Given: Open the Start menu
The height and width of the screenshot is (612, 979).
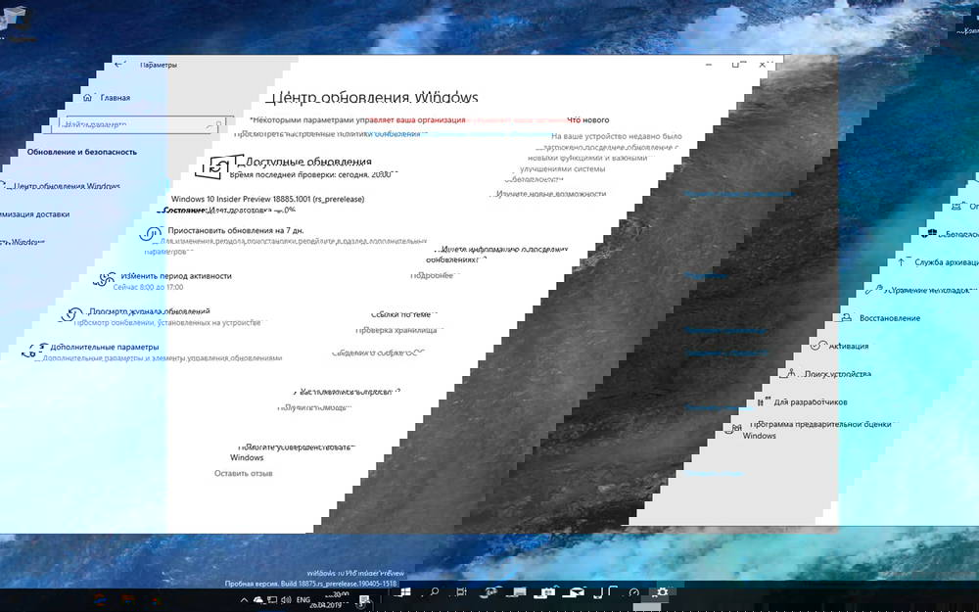Looking at the screenshot, I should (404, 593).
